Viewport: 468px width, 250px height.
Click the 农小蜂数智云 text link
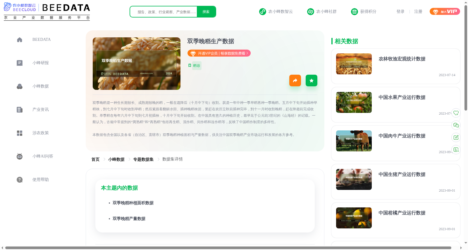pyautogui.click(x=281, y=12)
